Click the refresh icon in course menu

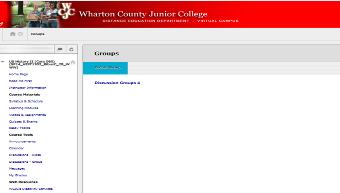point(71,49)
